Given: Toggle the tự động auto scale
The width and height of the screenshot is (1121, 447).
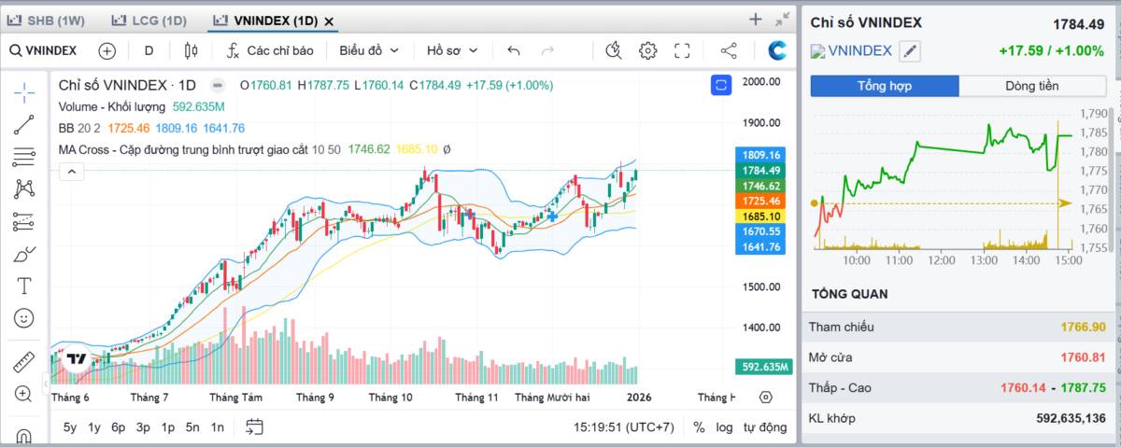Looking at the screenshot, I should [x=765, y=427].
